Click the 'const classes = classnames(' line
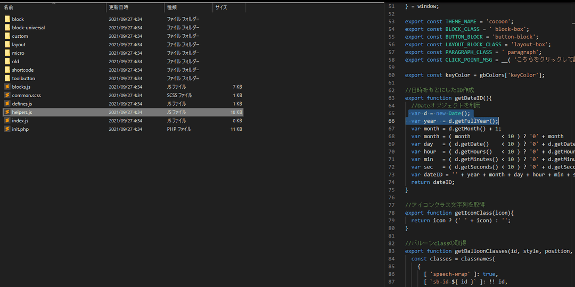The image size is (575, 287). click(x=453, y=259)
